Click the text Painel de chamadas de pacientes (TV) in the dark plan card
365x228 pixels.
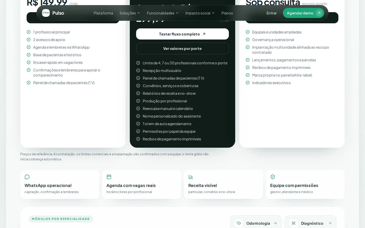tap(173, 78)
